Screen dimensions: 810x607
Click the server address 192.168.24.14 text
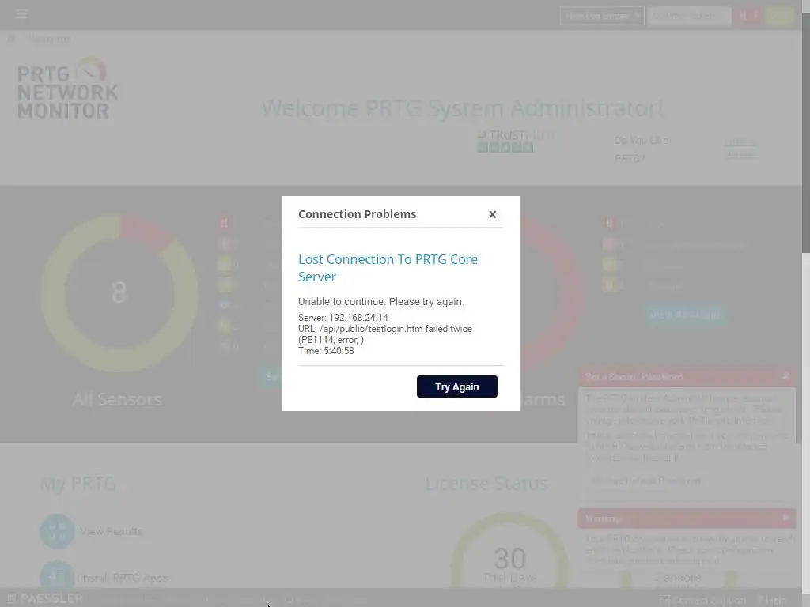(358, 318)
